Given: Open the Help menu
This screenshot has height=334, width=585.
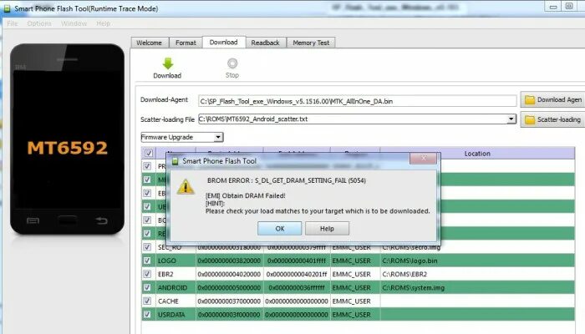Looking at the screenshot, I should [104, 23].
